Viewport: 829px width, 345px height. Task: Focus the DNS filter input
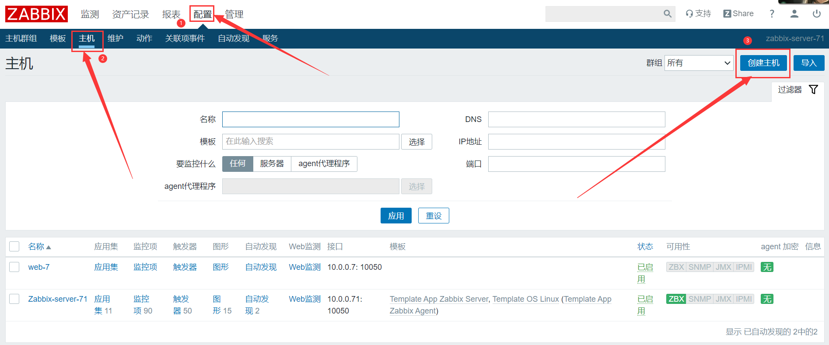577,119
